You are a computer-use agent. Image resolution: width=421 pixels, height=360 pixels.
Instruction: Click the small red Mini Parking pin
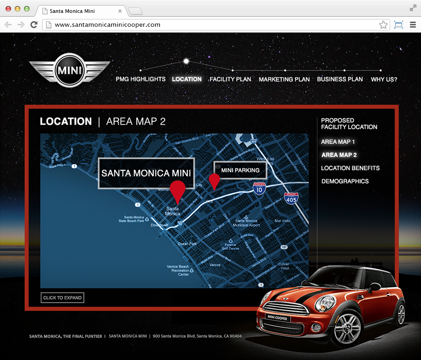214,181
